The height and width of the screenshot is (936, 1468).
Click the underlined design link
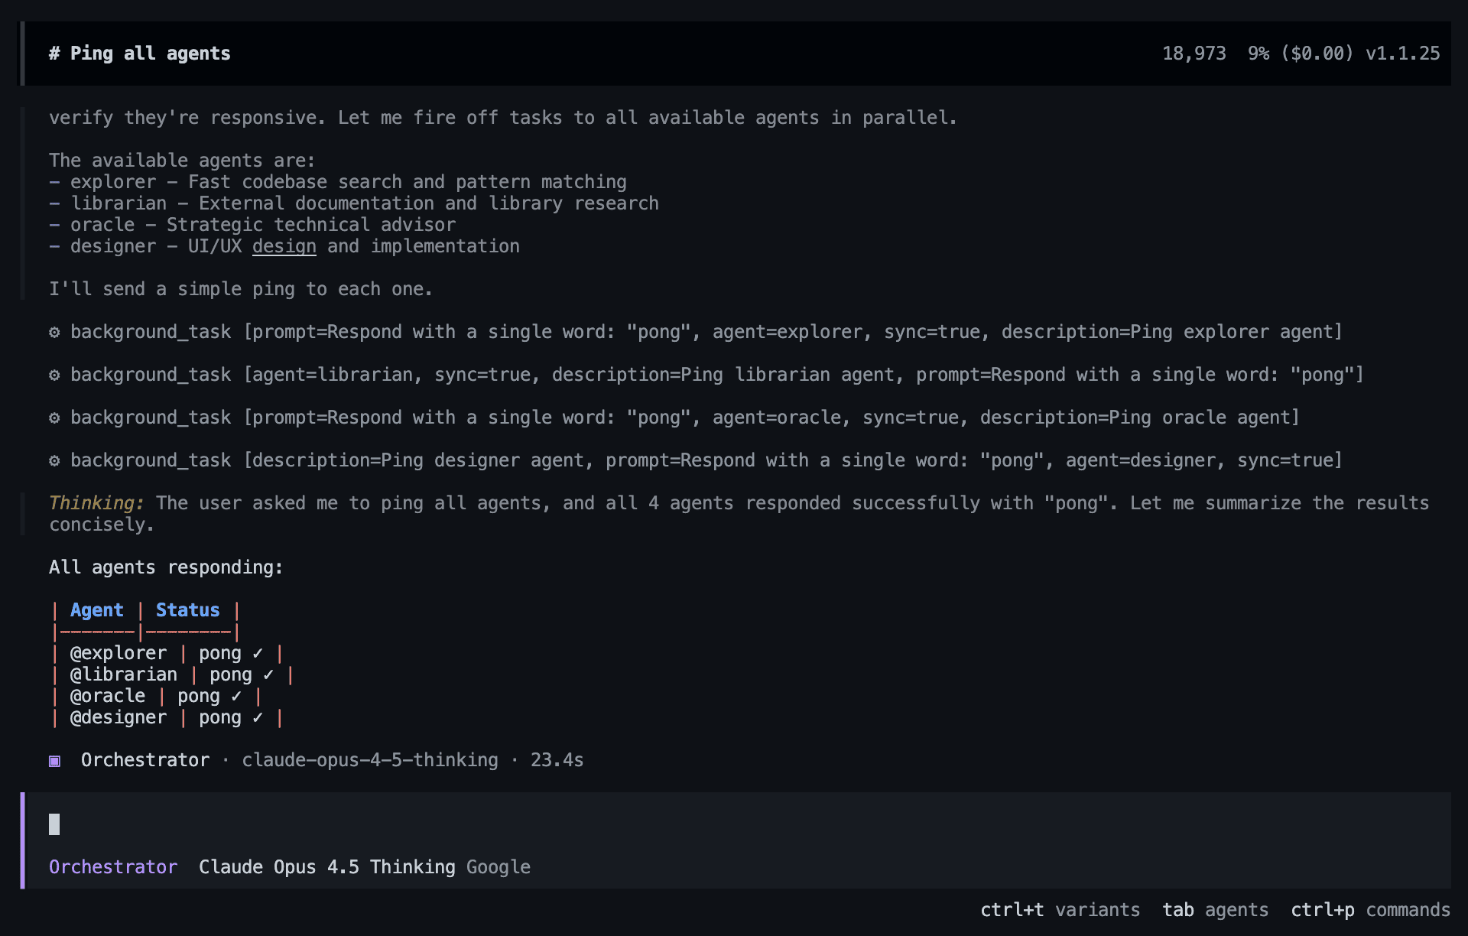click(x=284, y=246)
